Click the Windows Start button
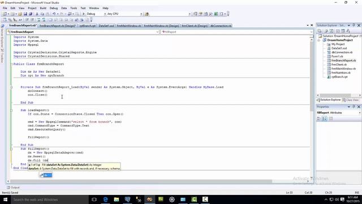Viewport: 362px width, 204px height. (5, 199)
